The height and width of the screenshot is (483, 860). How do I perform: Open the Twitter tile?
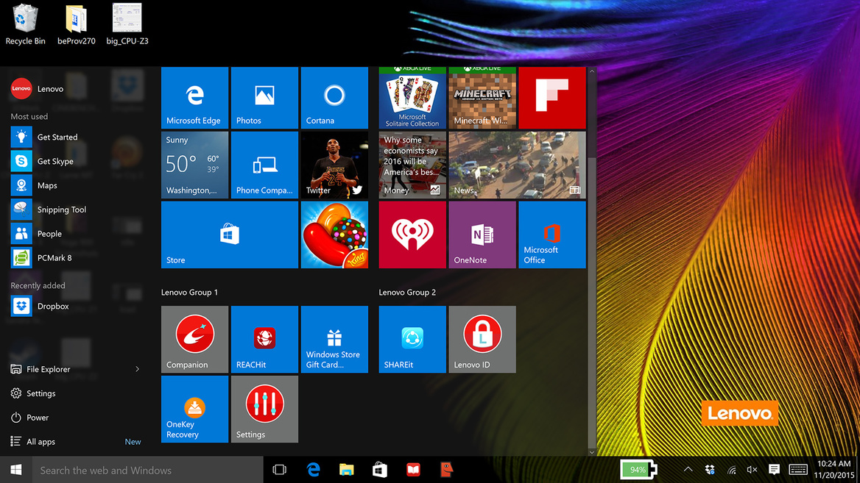click(x=334, y=165)
